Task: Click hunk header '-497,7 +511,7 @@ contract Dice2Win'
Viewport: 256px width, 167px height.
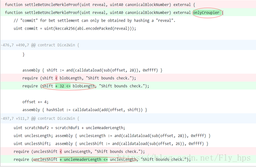Action: (128, 119)
